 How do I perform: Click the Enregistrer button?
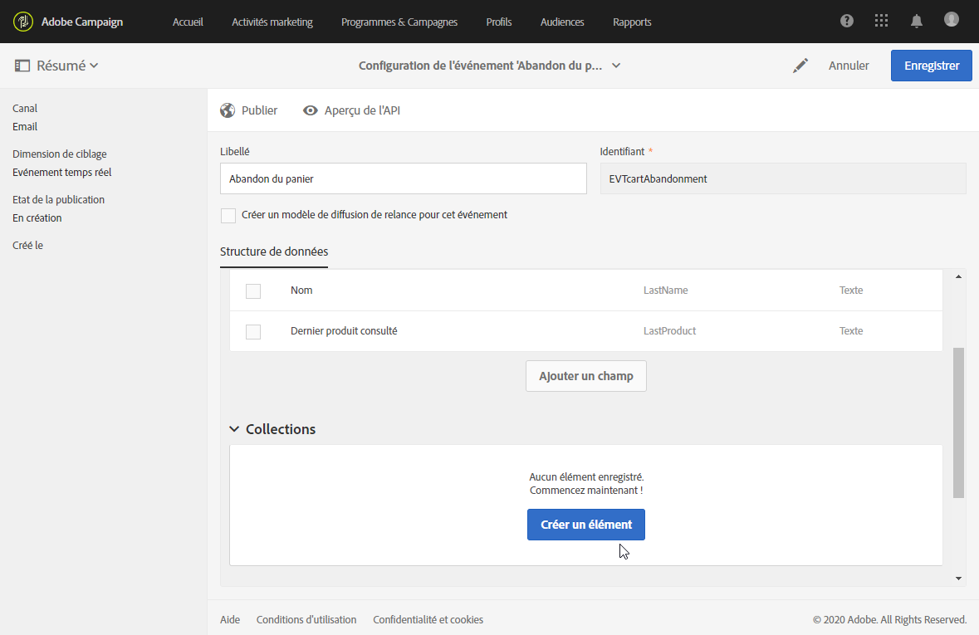932,66
